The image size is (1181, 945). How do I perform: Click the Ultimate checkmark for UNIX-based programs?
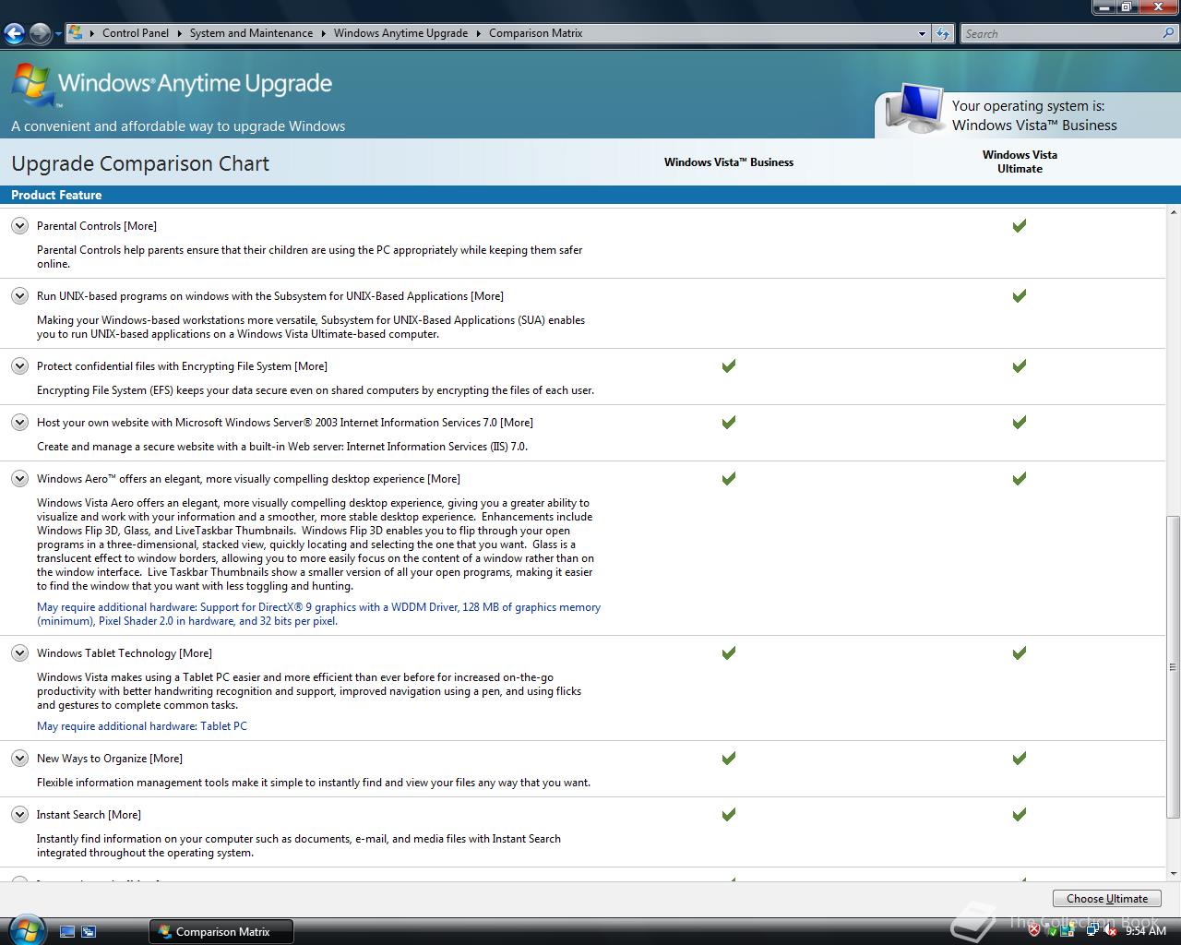point(1020,295)
